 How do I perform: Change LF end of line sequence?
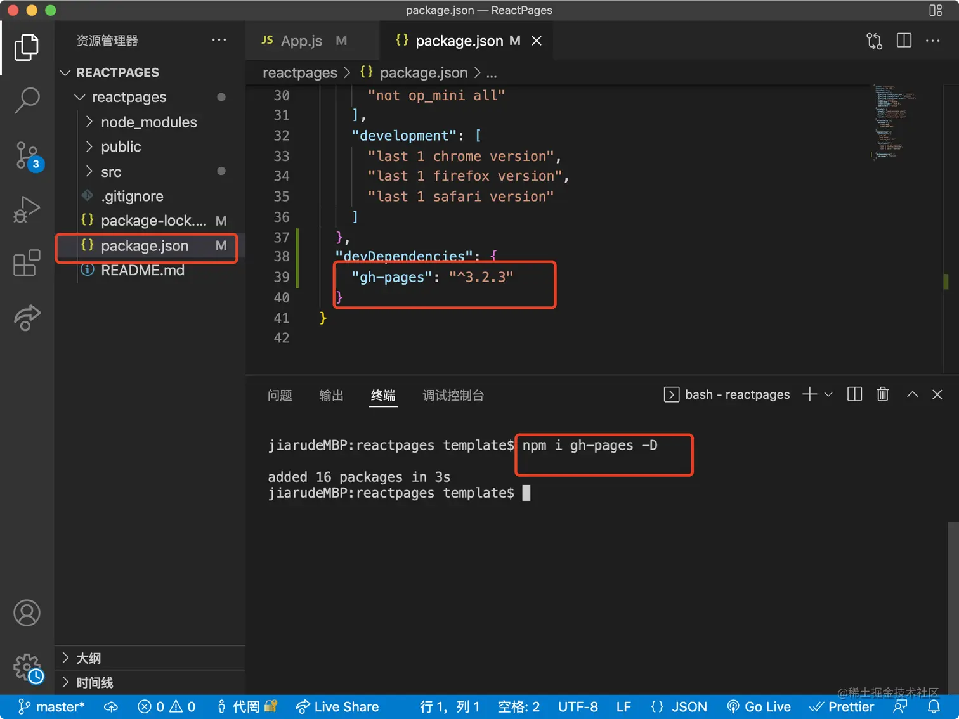tap(623, 706)
